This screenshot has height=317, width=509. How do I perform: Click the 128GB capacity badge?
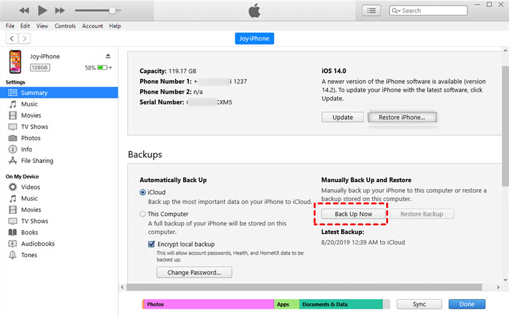40,67
